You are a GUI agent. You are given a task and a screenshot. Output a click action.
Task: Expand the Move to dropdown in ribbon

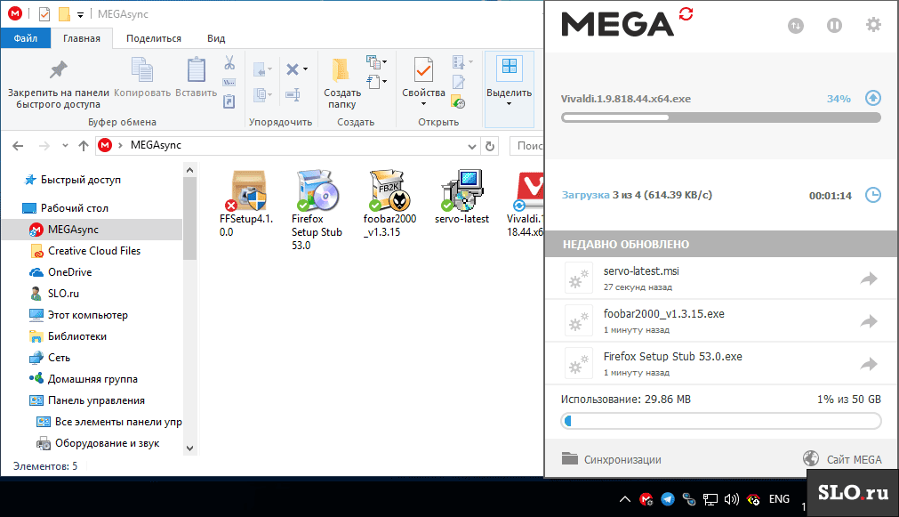[x=270, y=70]
